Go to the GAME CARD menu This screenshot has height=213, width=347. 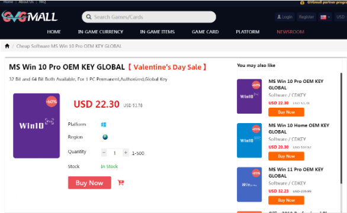point(205,32)
